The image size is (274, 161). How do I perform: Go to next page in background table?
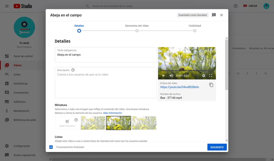click(x=256, y=73)
